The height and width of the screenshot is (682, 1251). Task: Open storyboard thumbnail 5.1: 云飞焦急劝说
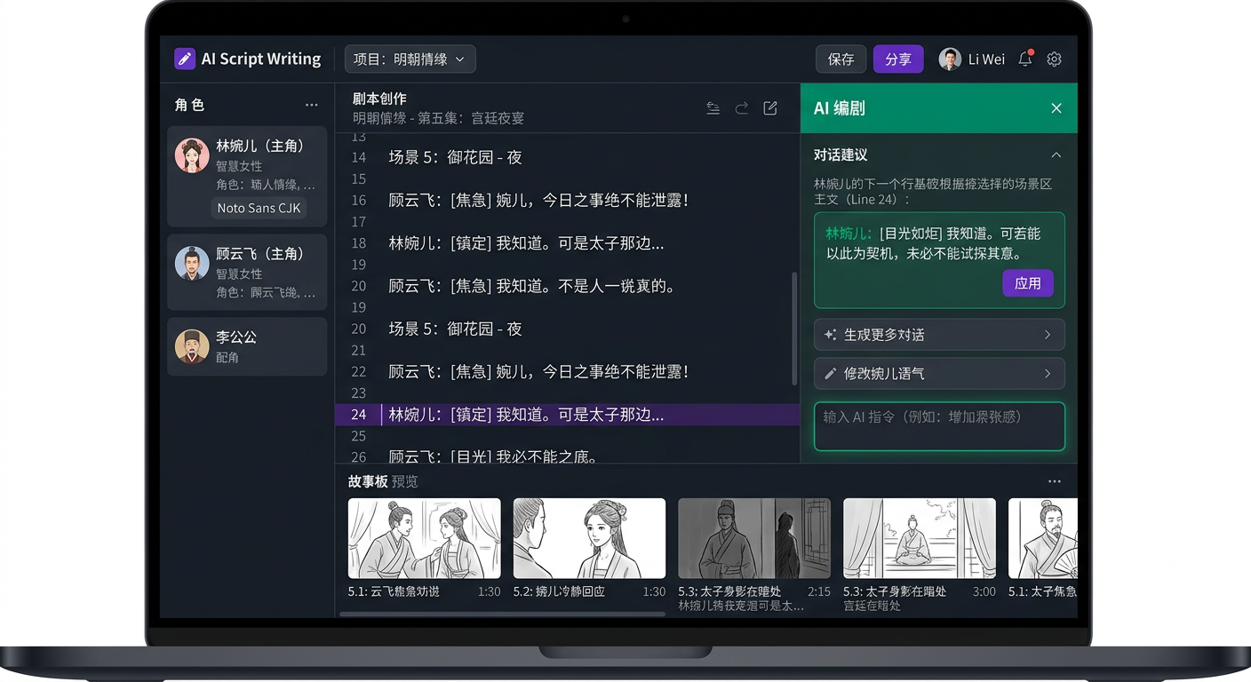(x=424, y=538)
